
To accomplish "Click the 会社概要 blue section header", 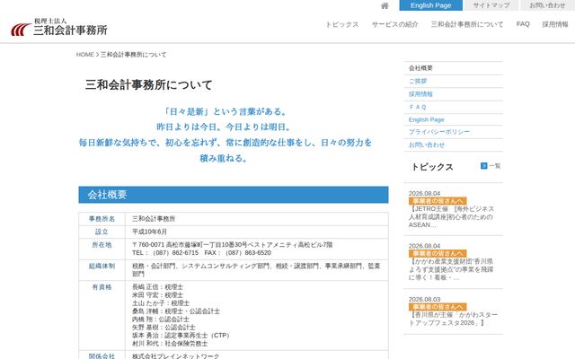I will [234, 195].
